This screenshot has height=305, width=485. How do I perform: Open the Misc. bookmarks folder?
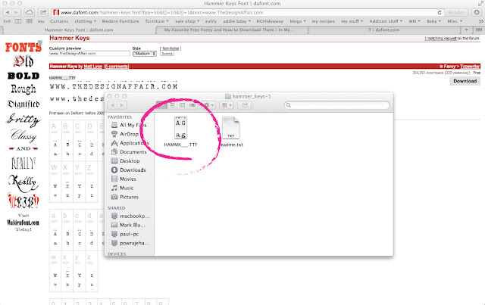point(455,21)
